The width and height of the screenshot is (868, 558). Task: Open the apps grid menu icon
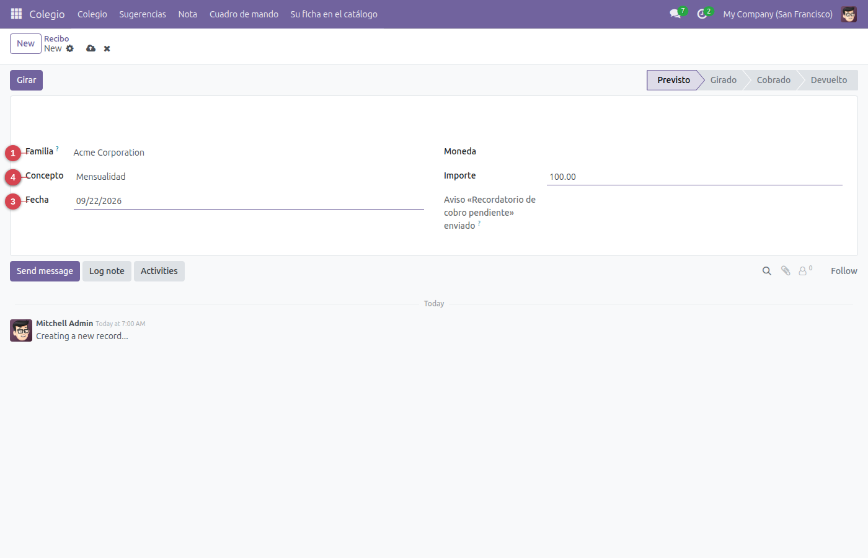(16, 14)
